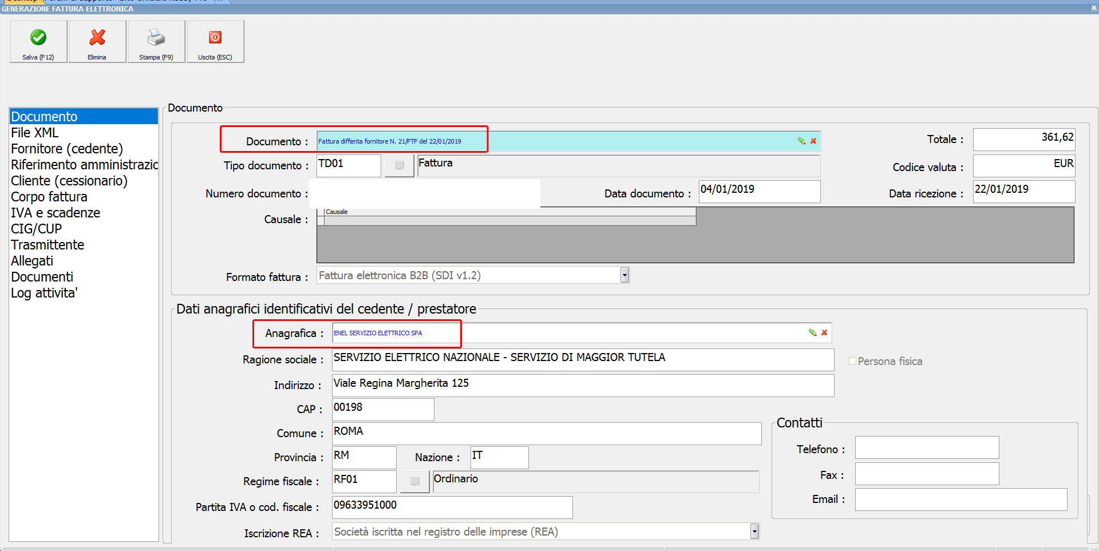Open Cliente (cessionario) section
The height and width of the screenshot is (551, 1099).
coord(84,181)
